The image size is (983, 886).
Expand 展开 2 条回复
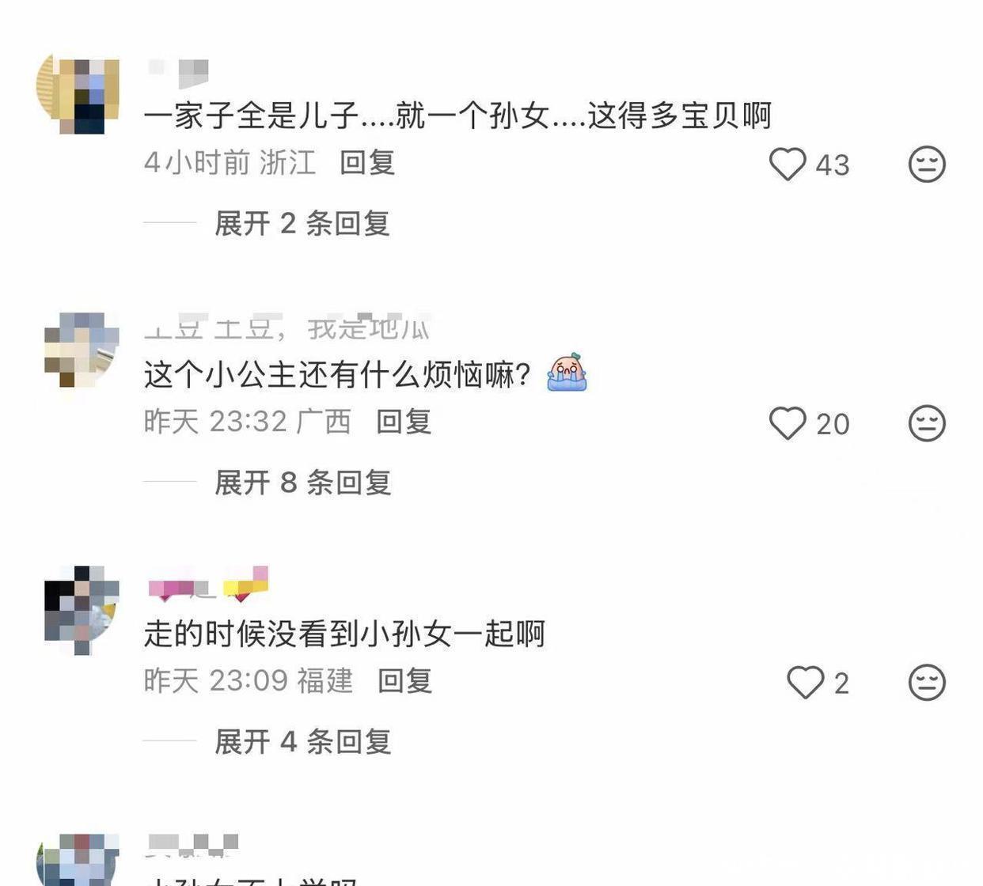[302, 224]
